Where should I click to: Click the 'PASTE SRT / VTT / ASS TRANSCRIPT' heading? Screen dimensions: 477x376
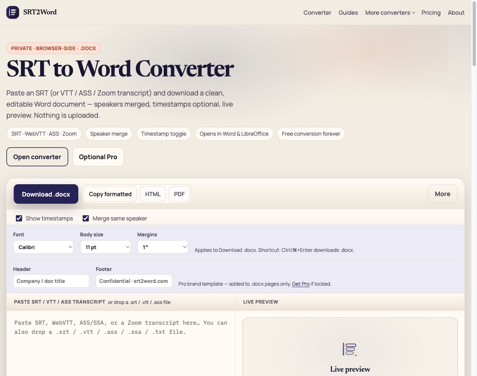pyautogui.click(x=60, y=302)
